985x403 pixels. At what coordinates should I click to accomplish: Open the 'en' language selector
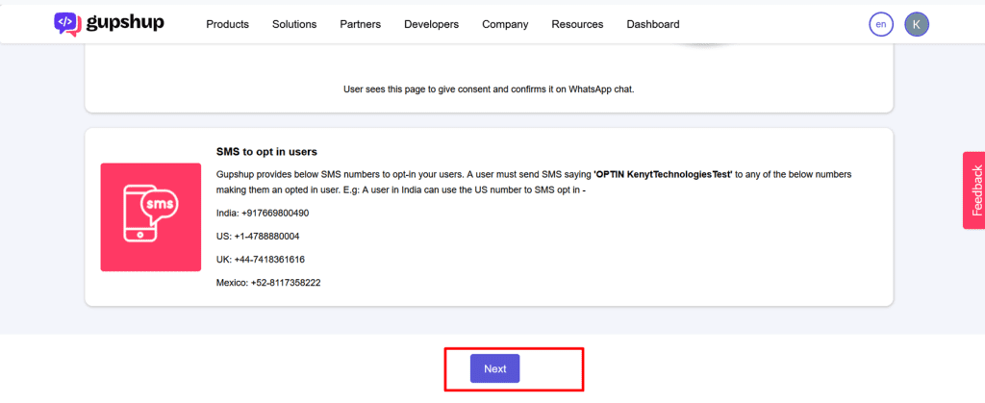[881, 24]
